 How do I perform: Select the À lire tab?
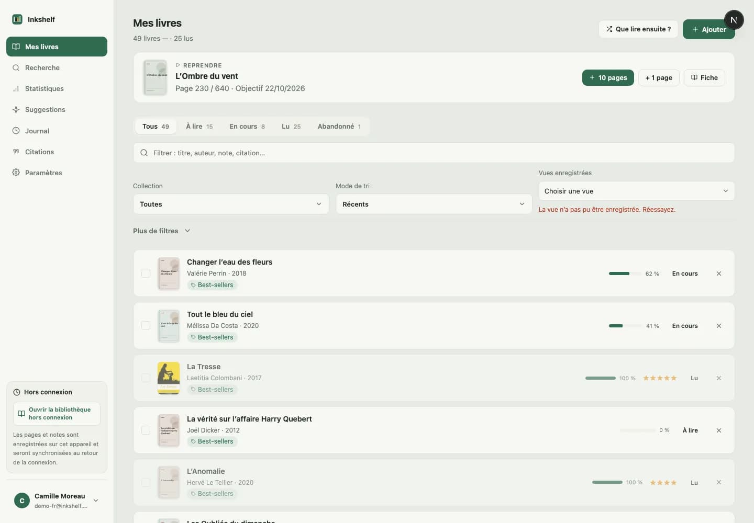pyautogui.click(x=199, y=127)
